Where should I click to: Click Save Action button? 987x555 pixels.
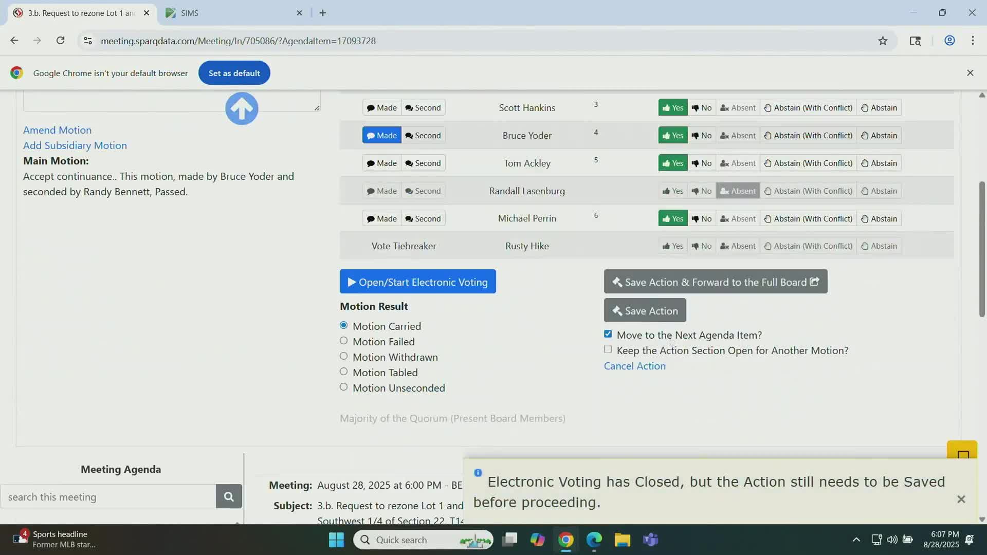(x=645, y=310)
